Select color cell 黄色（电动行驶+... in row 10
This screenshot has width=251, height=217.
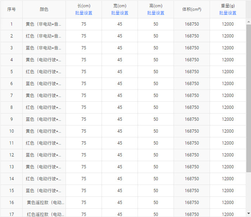(43, 131)
